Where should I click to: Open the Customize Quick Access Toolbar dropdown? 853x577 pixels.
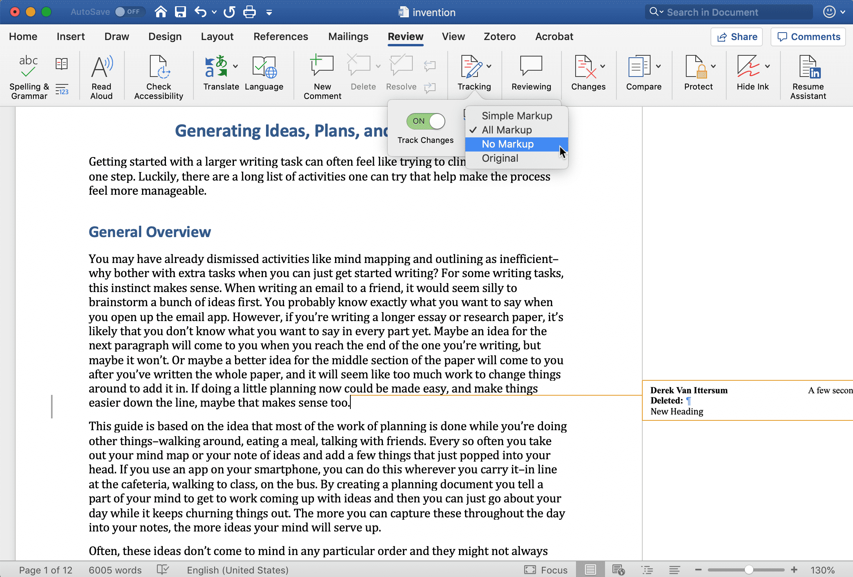(x=269, y=13)
